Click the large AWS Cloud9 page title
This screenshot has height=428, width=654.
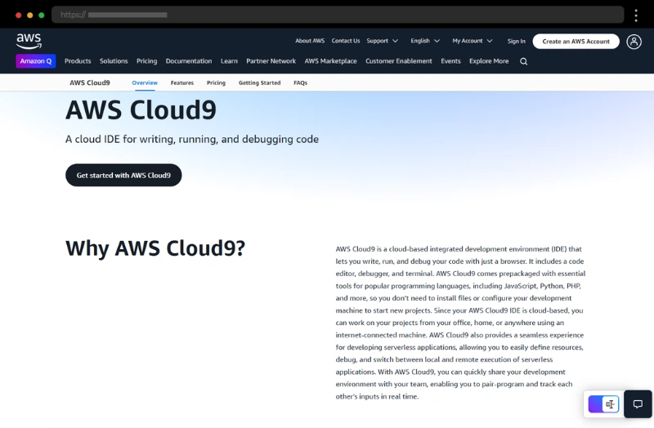pos(141,110)
